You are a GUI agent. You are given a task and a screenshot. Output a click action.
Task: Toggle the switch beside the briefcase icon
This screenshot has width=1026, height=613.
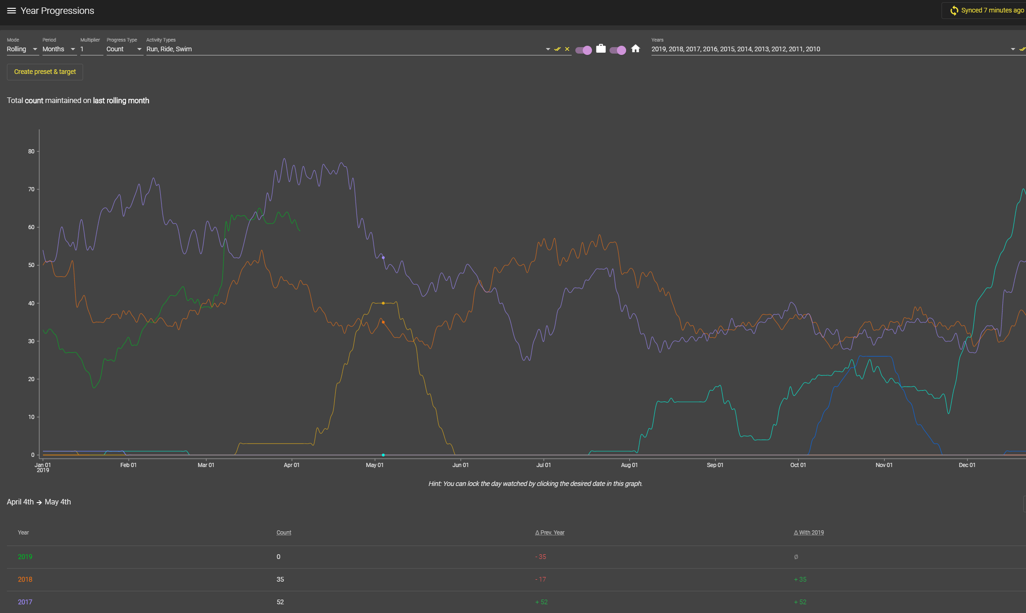[x=584, y=49]
